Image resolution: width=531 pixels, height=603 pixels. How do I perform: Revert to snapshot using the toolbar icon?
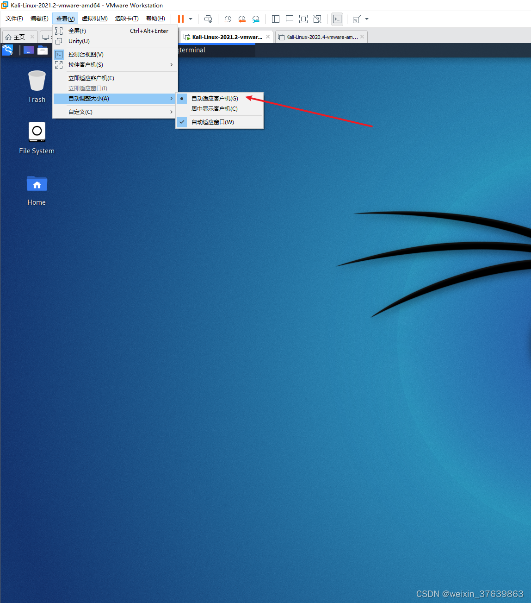coord(241,19)
